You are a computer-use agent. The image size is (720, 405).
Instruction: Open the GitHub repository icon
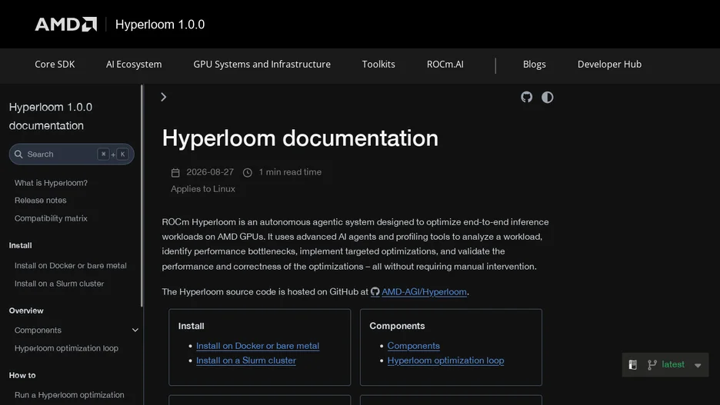526,97
